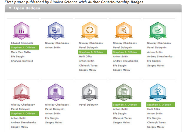
Task: Select Sharyne Donfield in Resources list
Action: (22, 61)
